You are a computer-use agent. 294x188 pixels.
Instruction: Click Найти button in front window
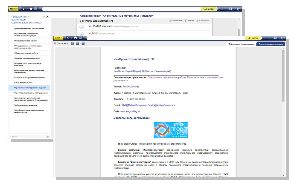[253, 38]
